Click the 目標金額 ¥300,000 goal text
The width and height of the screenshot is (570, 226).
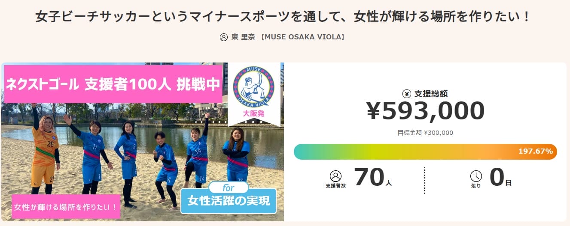[x=425, y=133]
